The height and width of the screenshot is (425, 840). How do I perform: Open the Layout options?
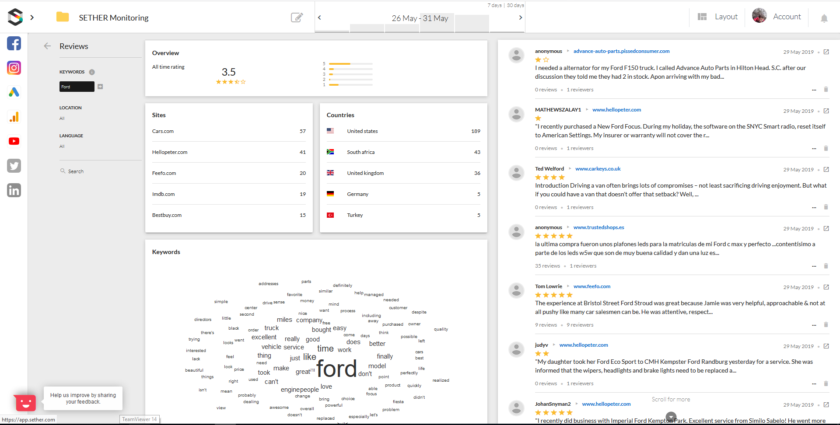(x=717, y=17)
